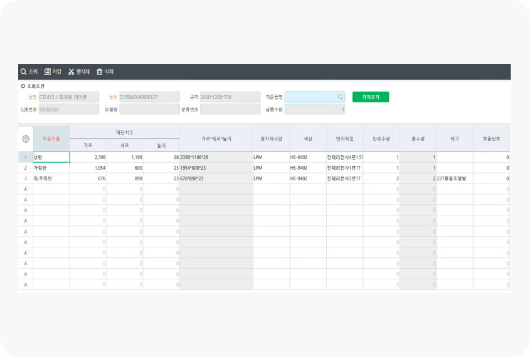
Task: Click the 행삭제 scissors icon
Action: (72, 72)
